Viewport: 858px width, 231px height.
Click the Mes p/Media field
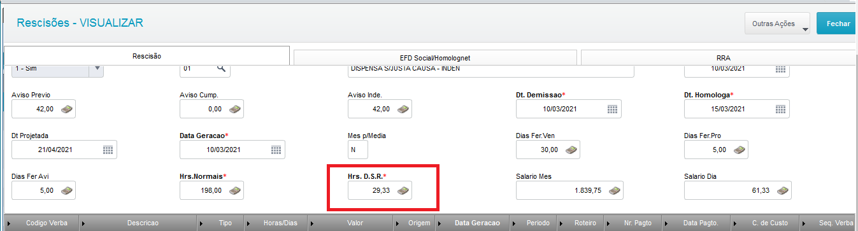pyautogui.click(x=358, y=150)
